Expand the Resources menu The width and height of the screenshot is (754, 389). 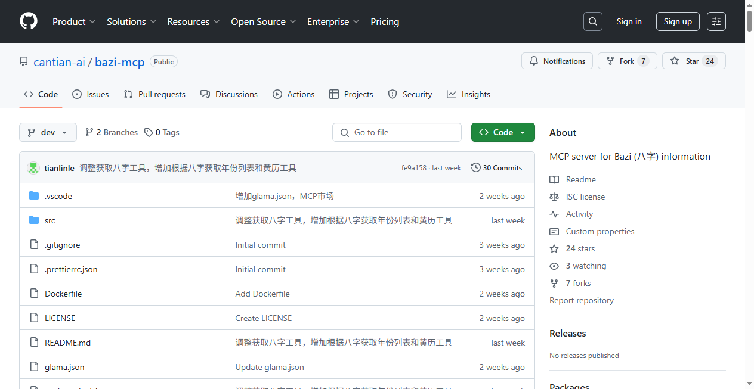(194, 21)
